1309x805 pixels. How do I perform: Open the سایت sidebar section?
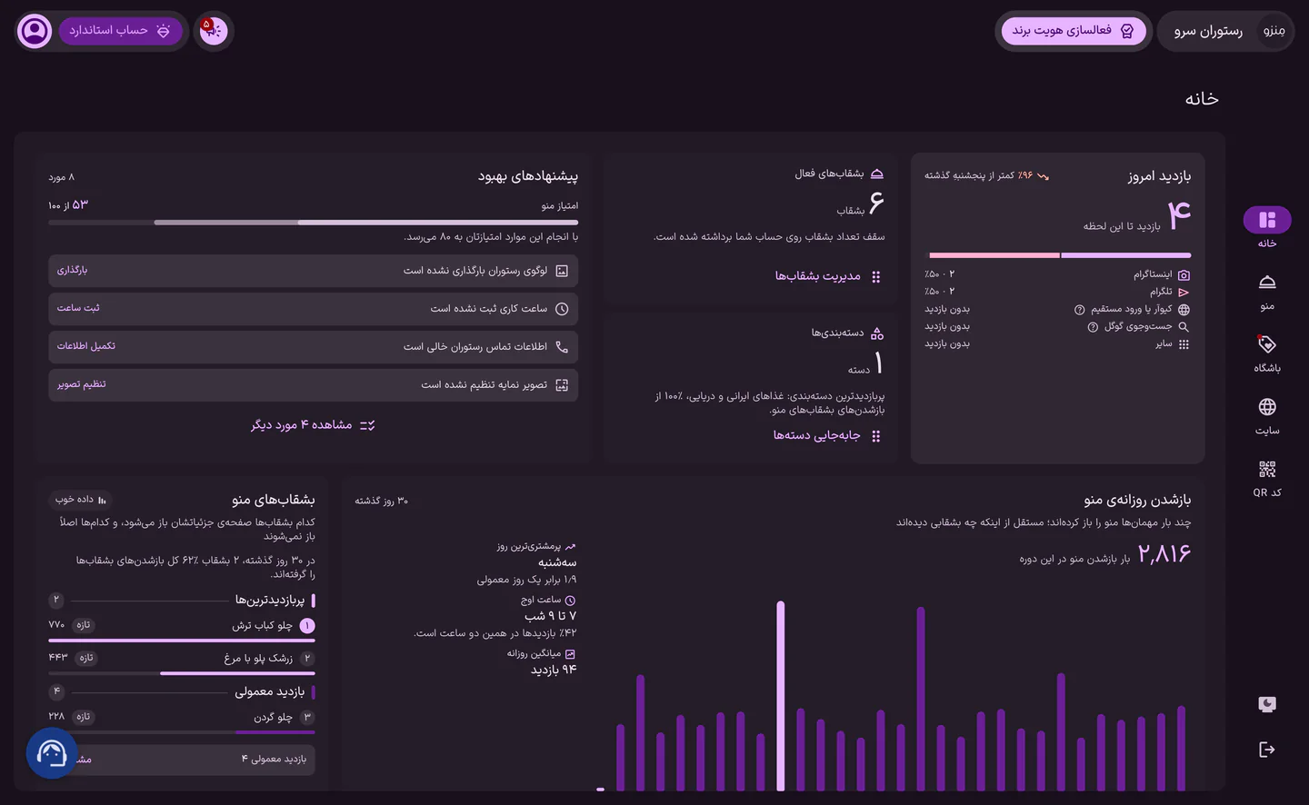[1267, 416]
